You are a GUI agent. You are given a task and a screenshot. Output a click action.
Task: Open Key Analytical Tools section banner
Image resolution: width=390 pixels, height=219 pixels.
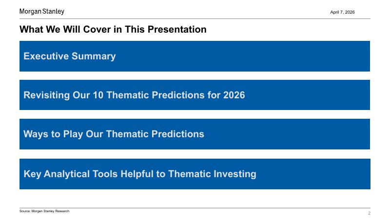195,174
